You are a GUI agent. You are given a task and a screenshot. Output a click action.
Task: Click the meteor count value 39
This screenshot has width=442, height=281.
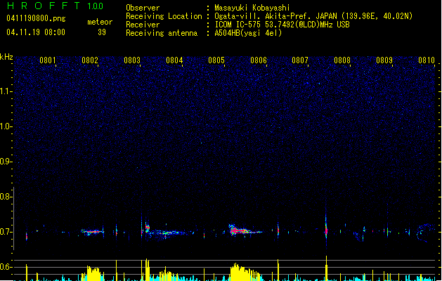102,32
